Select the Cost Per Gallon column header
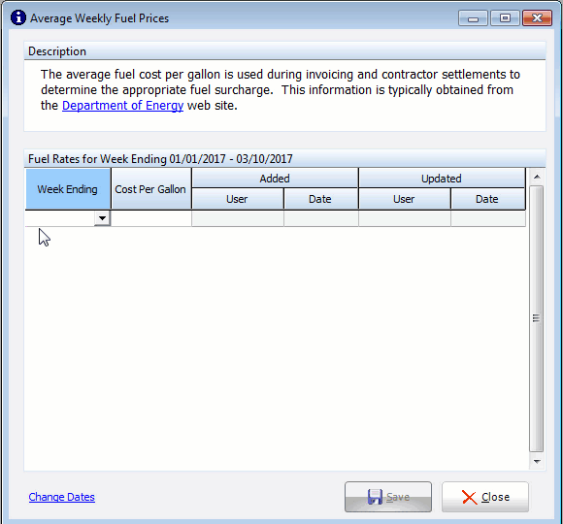This screenshot has width=563, height=524. (151, 189)
